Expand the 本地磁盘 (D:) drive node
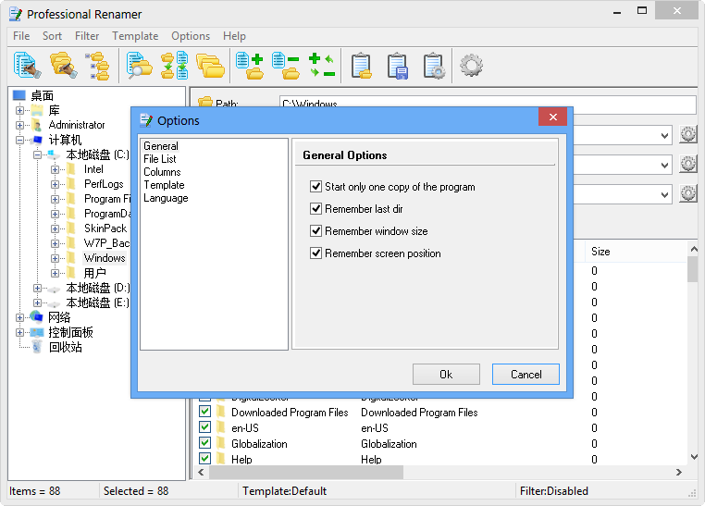Viewport: 705px width, 506px height. [37, 288]
